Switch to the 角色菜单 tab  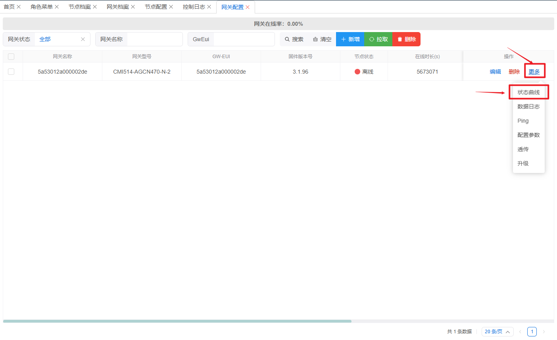click(x=42, y=7)
